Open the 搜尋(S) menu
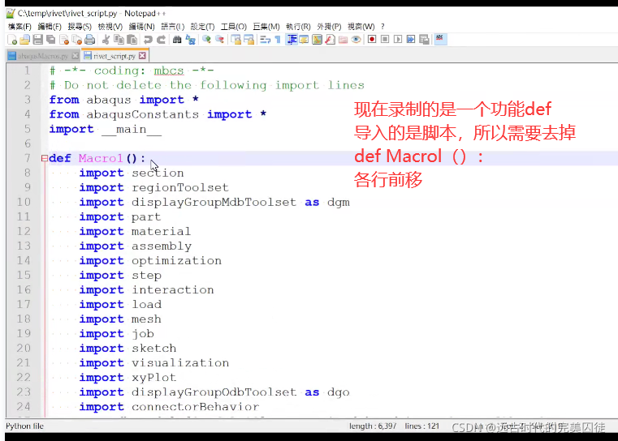 [80, 27]
